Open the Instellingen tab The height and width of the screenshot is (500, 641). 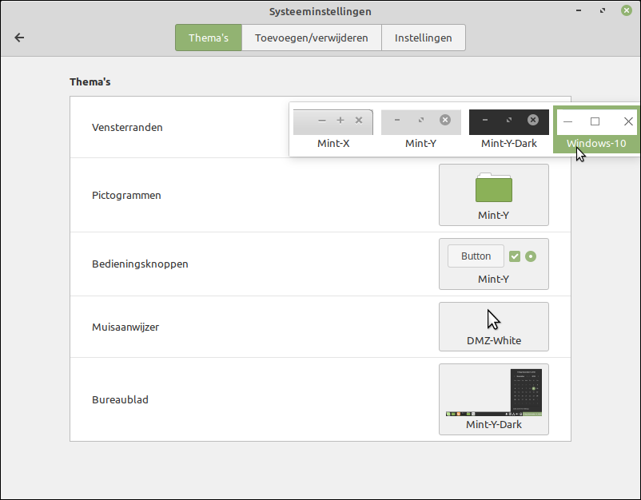coord(424,38)
